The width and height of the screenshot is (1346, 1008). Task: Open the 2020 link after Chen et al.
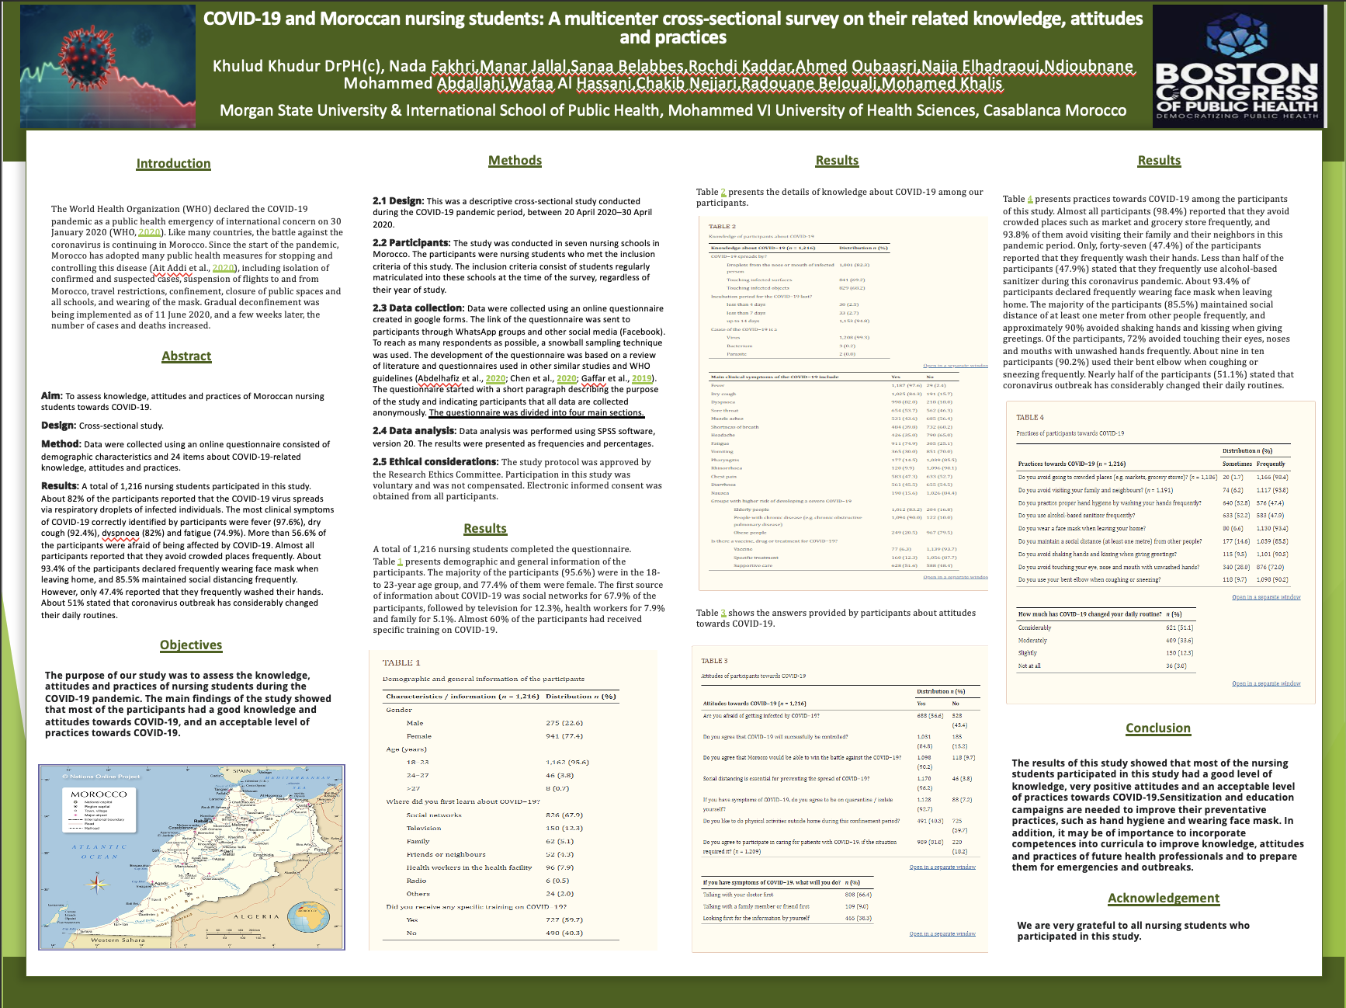point(567,378)
